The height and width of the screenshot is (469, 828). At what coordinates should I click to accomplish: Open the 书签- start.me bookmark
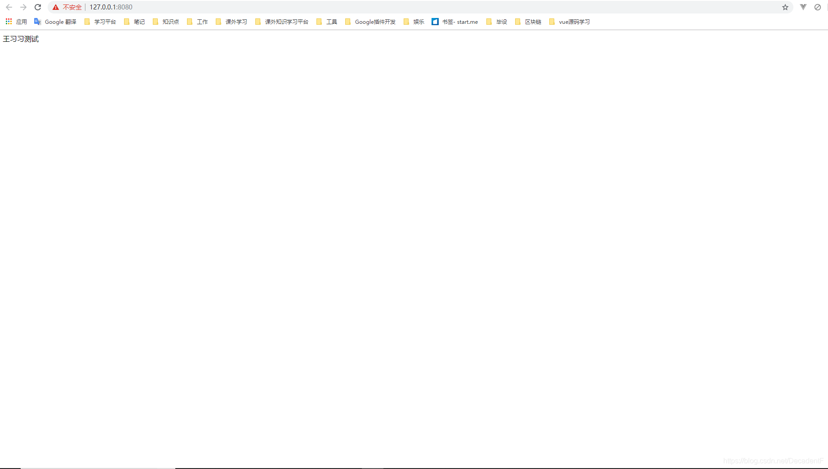(455, 22)
